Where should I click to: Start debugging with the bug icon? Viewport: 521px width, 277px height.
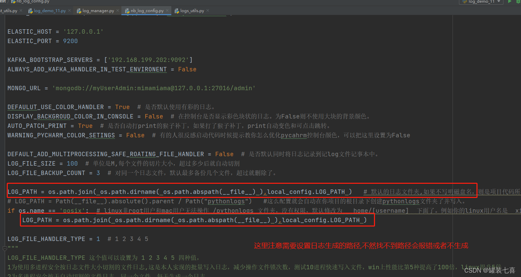pos(518,2)
